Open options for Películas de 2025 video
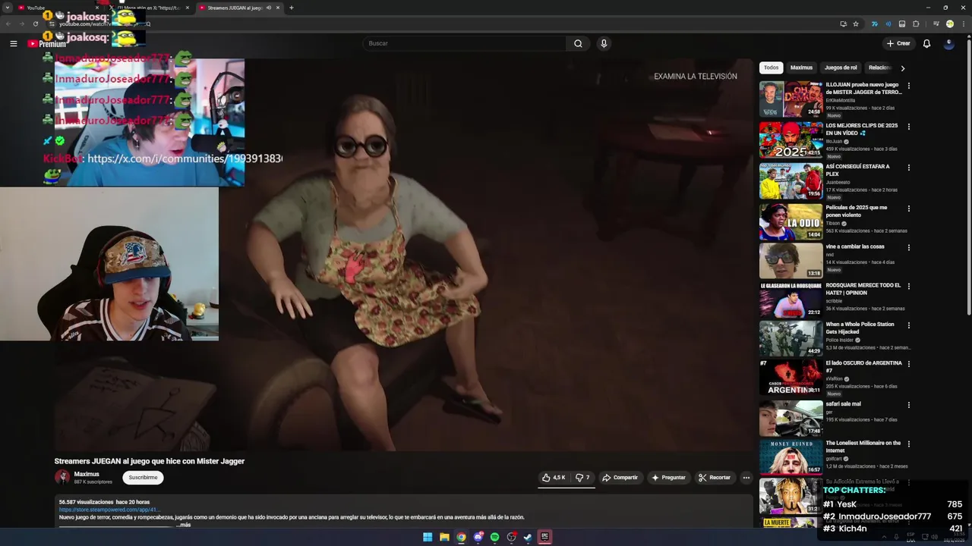The height and width of the screenshot is (546, 972). [908, 209]
